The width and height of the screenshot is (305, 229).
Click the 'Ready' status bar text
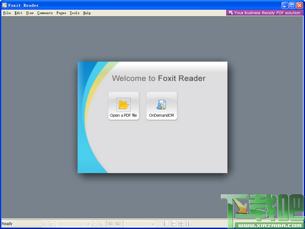[x=7, y=224]
